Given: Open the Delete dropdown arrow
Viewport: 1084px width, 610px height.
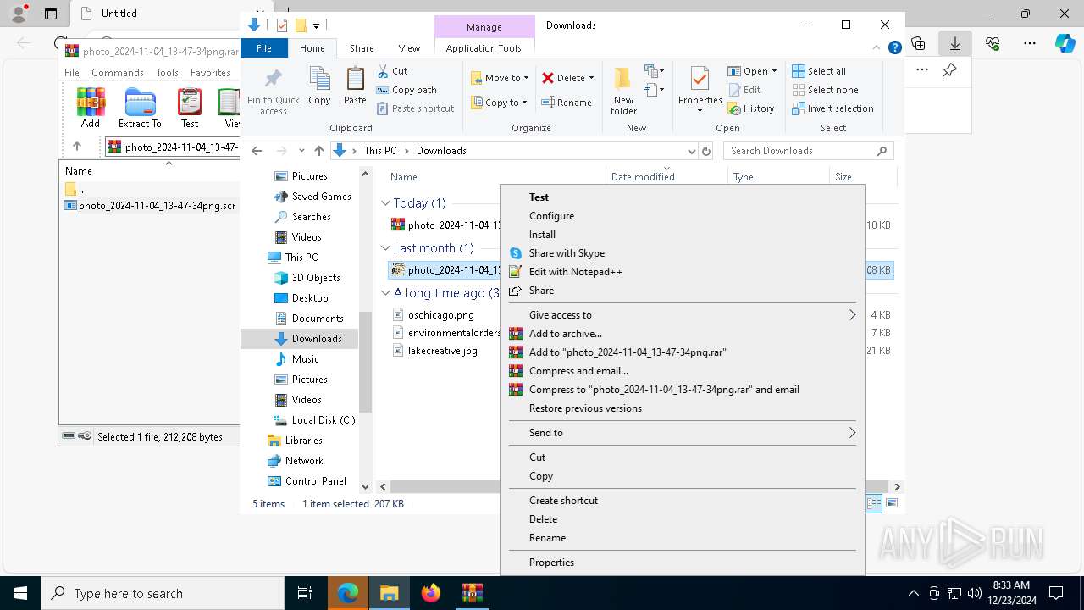Looking at the screenshot, I should (x=591, y=78).
